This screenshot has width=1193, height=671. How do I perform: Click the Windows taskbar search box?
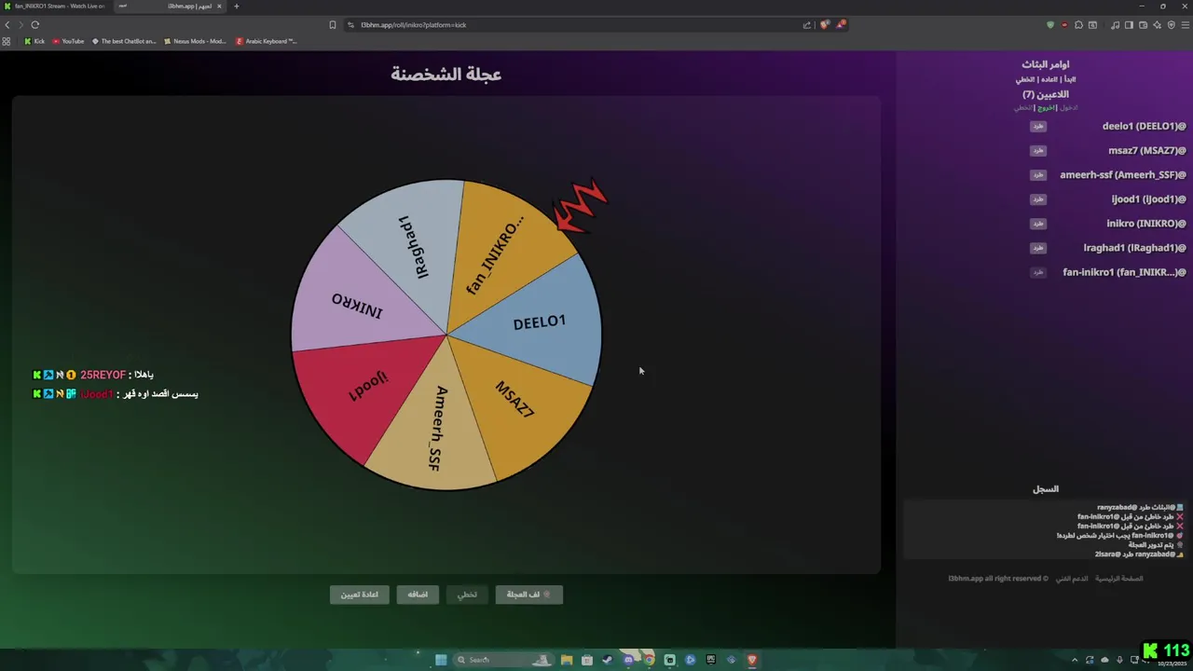point(503,660)
